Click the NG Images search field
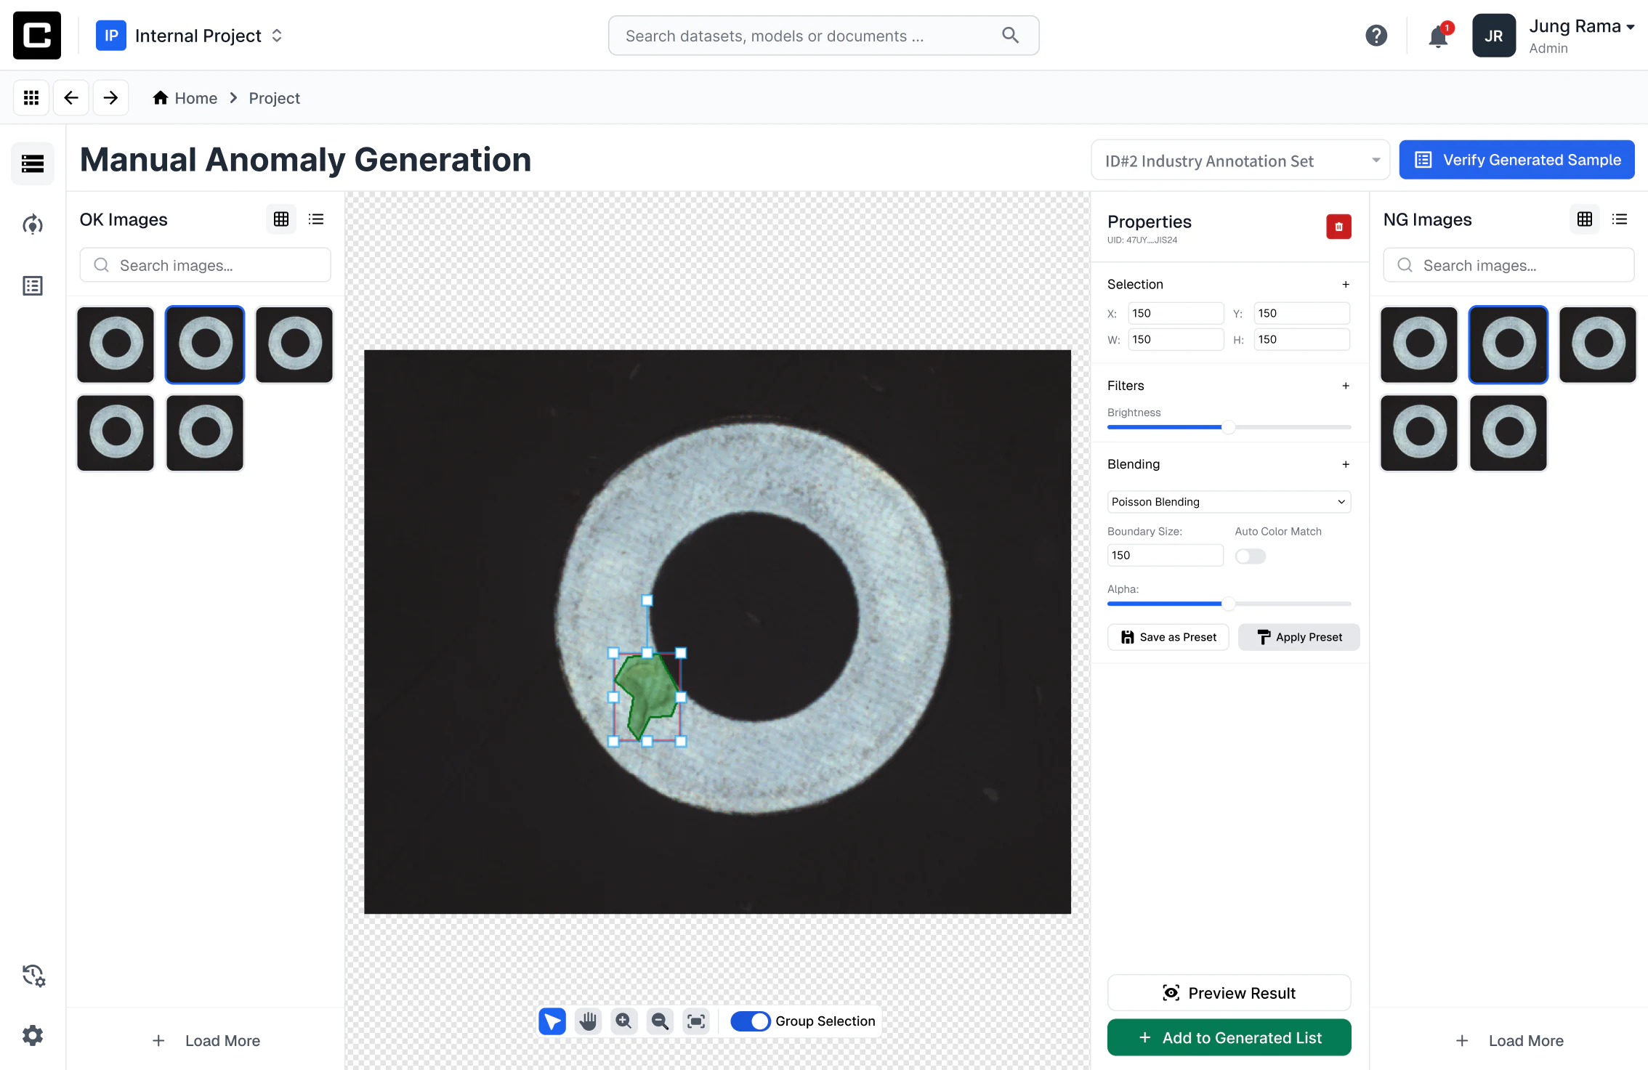This screenshot has height=1070, width=1648. [x=1508, y=265]
